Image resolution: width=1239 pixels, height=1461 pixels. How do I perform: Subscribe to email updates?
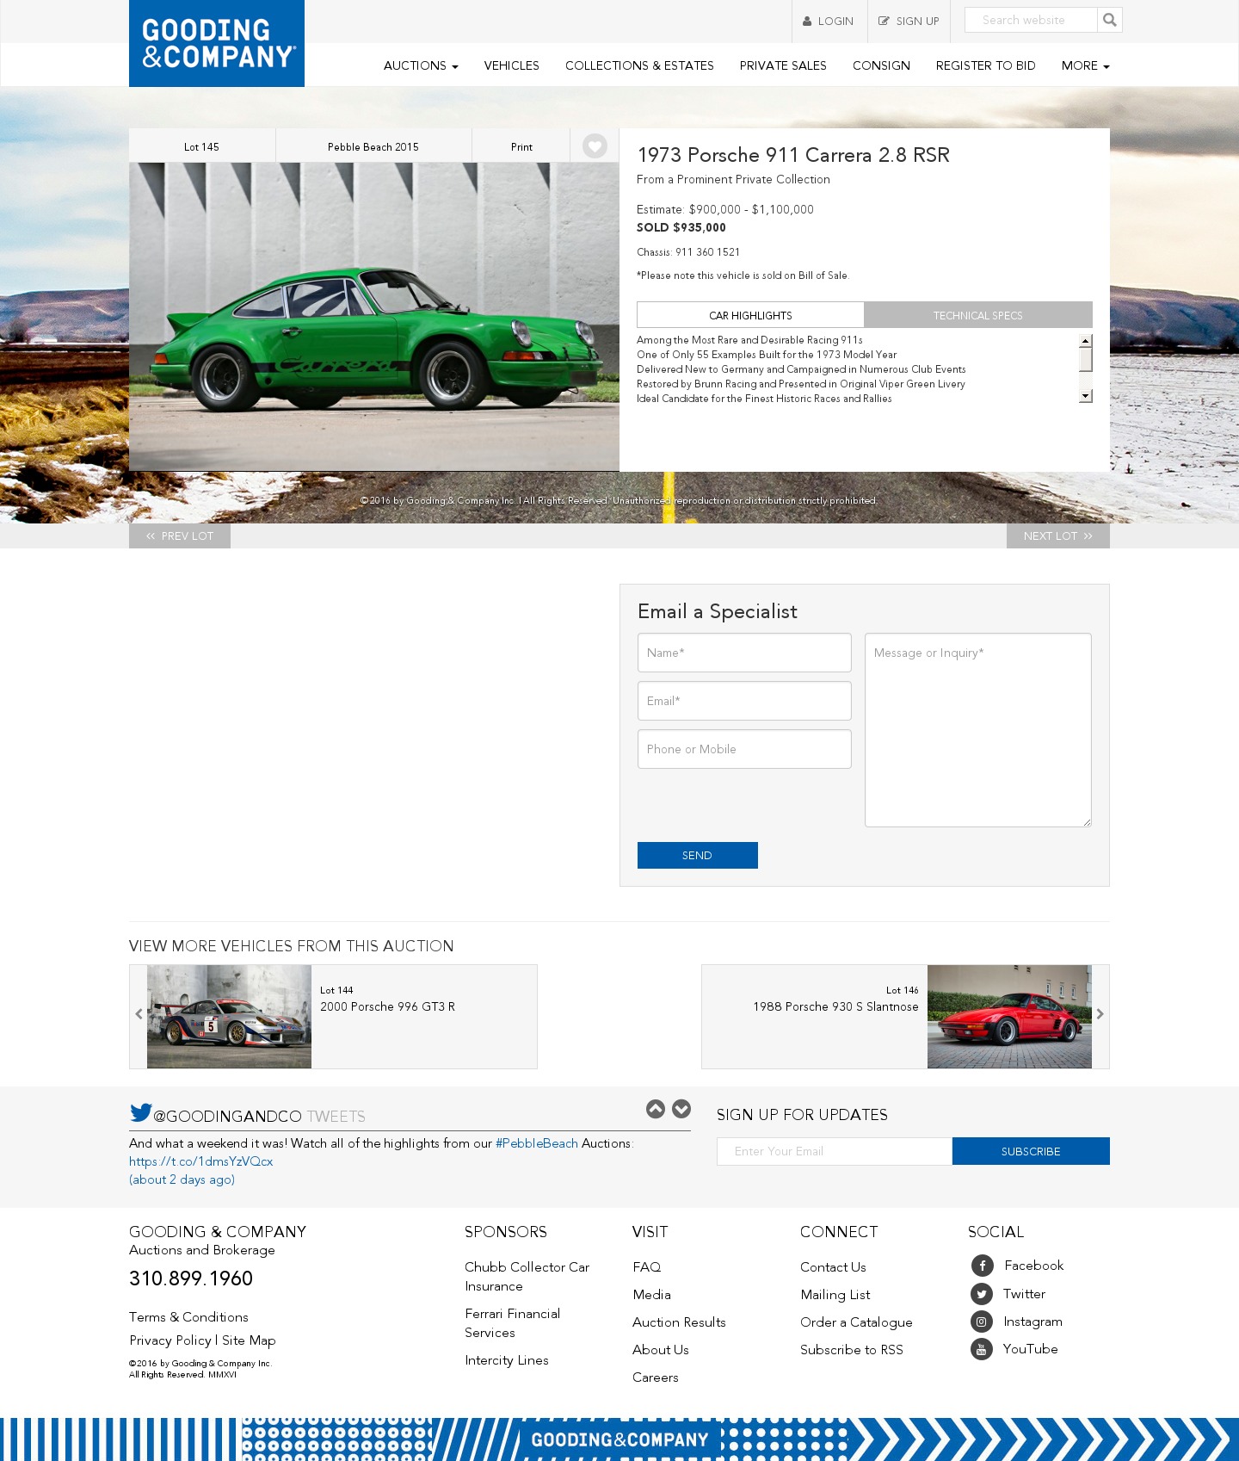point(1031,1151)
